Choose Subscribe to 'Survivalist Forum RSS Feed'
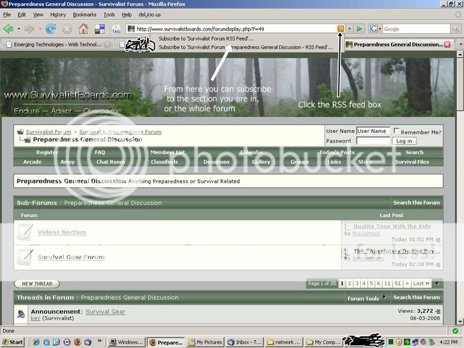Viewport: 464px width, 348px height. coord(206,38)
